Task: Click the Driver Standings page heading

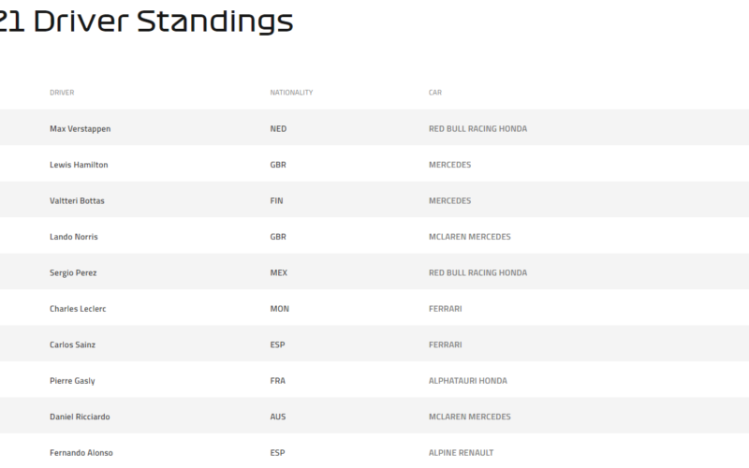Action: click(146, 22)
